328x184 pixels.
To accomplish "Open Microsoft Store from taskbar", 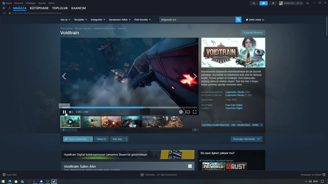I will pos(16,181).
